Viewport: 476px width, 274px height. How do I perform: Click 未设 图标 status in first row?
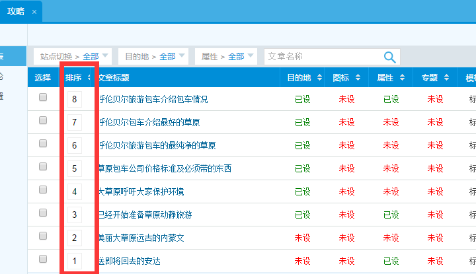(x=346, y=99)
